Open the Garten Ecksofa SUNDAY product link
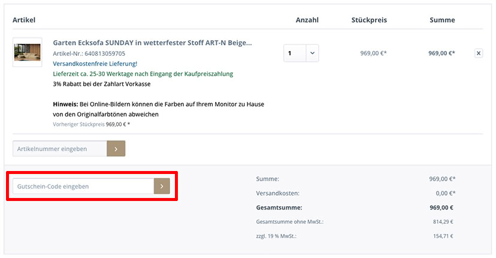Viewport: 496px width, 258px height. 152,43
